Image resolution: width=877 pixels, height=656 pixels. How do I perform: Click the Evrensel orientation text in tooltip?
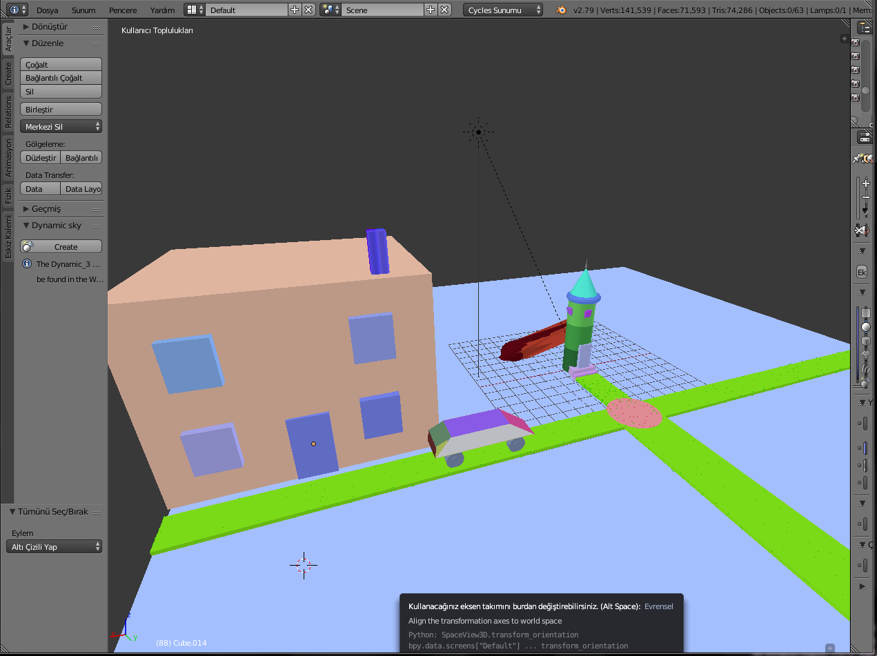point(659,606)
